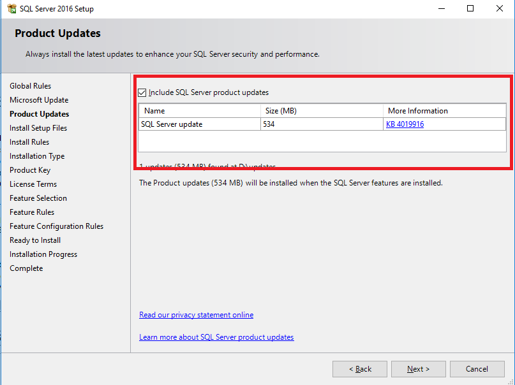515x385 pixels.
Task: Open Read our privacy statement online
Action: tap(196, 315)
